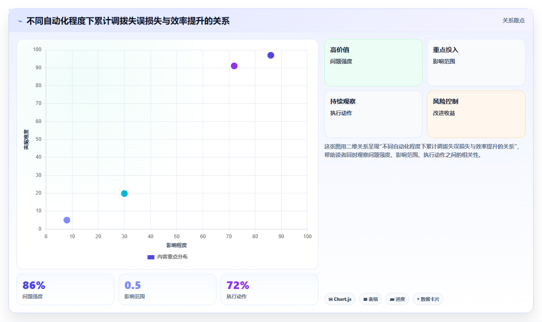Open the 0.5 影响范围 stat card

click(x=167, y=289)
